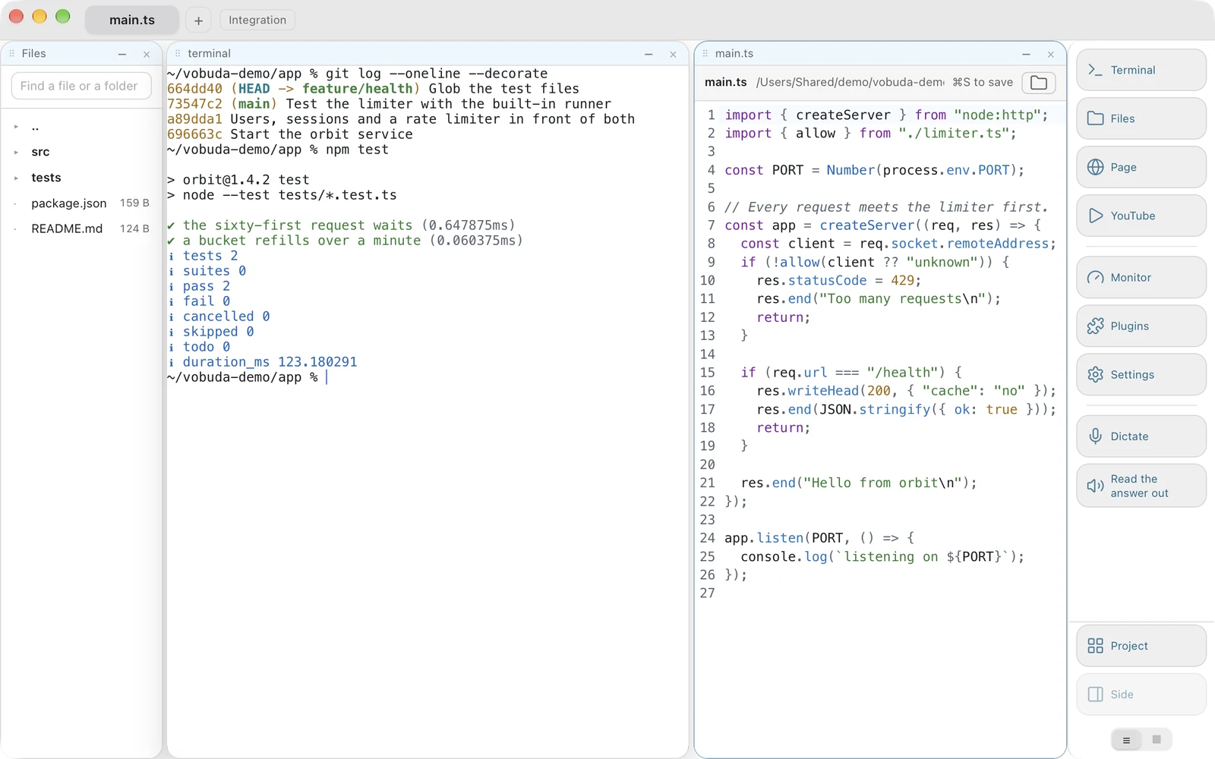Close the main.ts editor panel
The height and width of the screenshot is (759, 1215).
click(x=1051, y=54)
